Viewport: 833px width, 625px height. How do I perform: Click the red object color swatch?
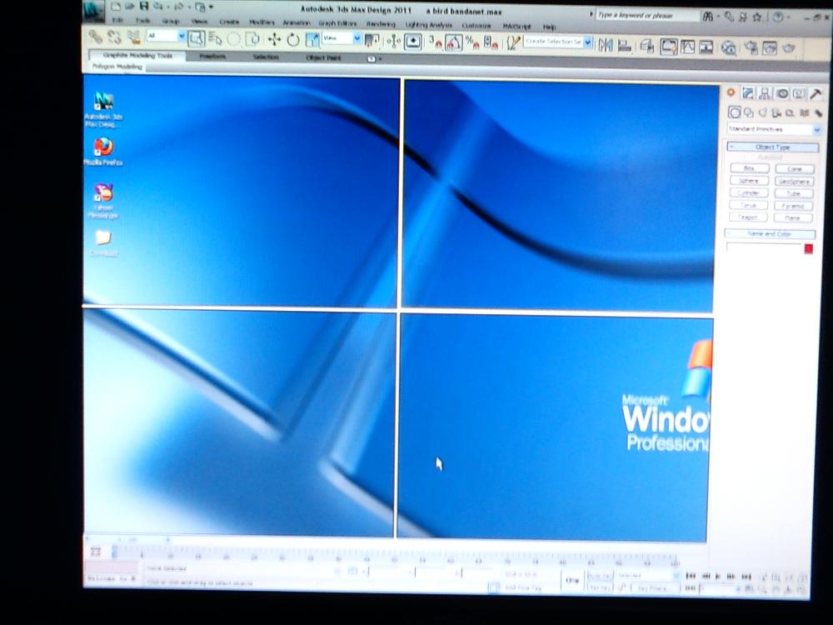809,248
